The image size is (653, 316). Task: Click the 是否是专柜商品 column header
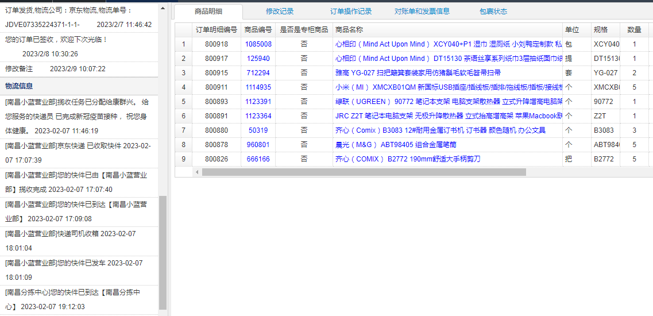[304, 30]
